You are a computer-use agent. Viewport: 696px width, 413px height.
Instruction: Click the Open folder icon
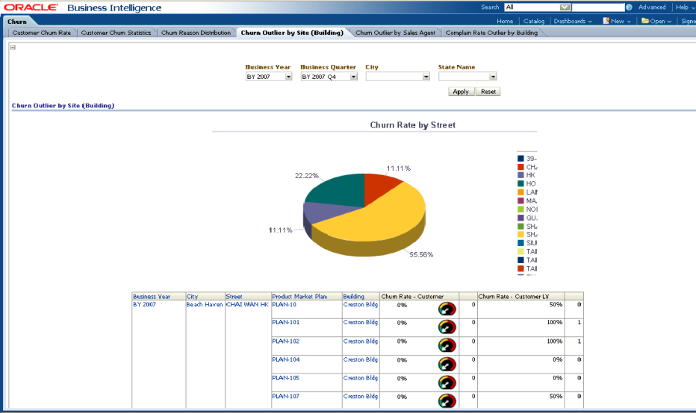tap(645, 21)
